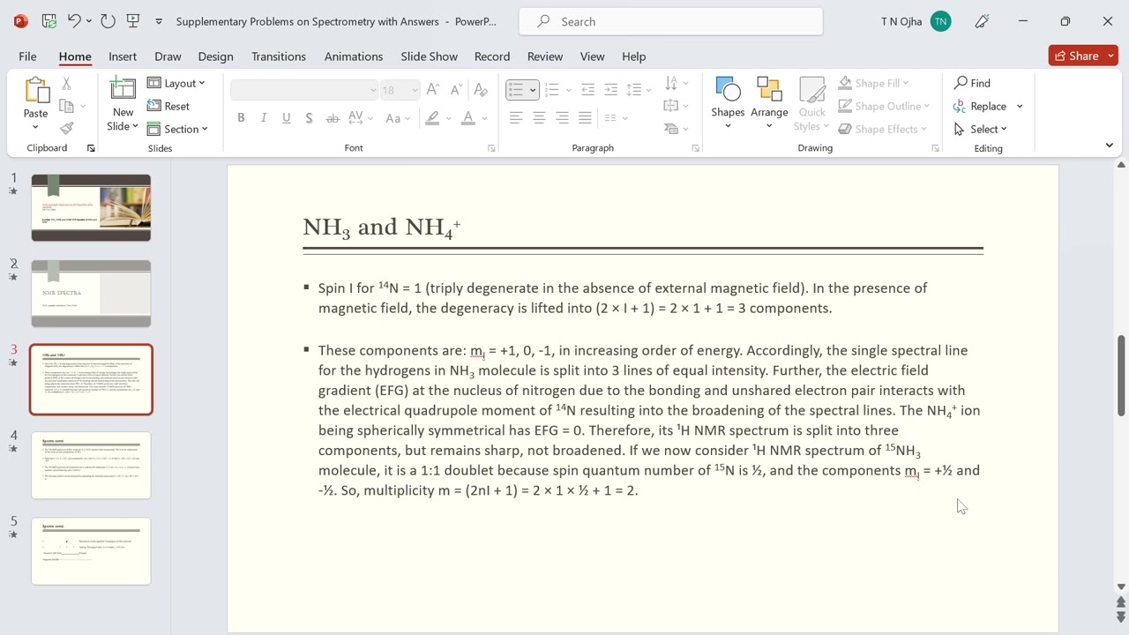1129x635 pixels.
Task: Click the Undo arrow icon
Action: click(75, 21)
